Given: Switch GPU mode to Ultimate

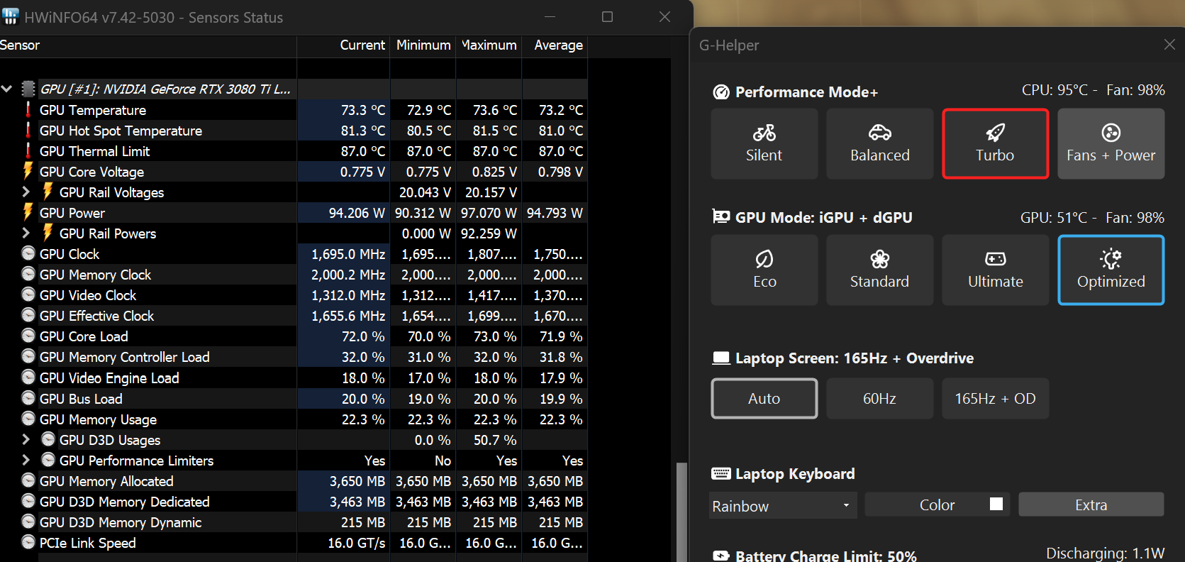Looking at the screenshot, I should tap(995, 270).
